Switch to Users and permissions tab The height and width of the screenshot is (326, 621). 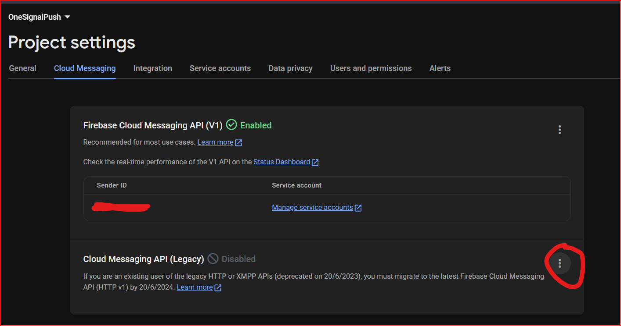pyautogui.click(x=371, y=68)
